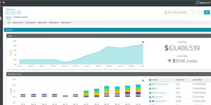Select the WK weekly granularity button
This screenshot has width=211, height=105.
(201, 12)
